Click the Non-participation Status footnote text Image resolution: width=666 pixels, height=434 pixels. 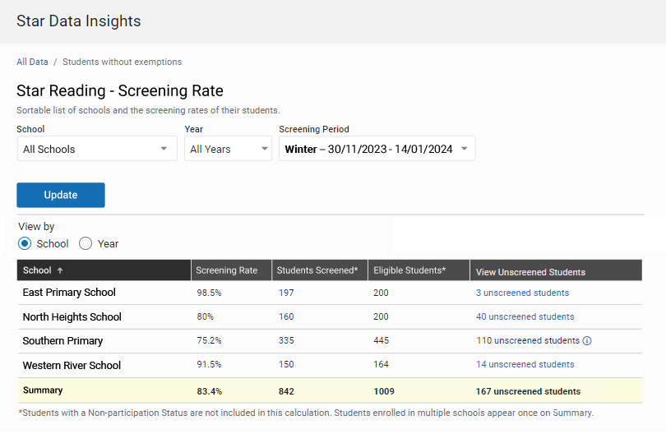pyautogui.click(x=306, y=413)
